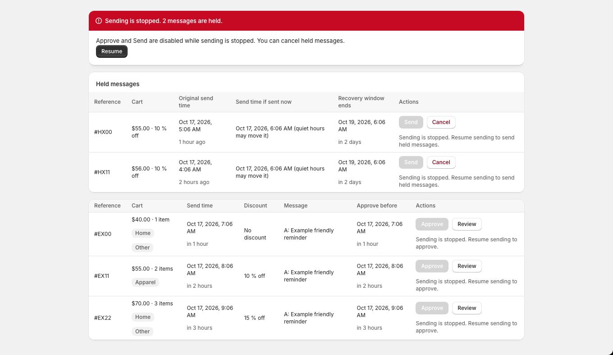Click the "1 hour ago" text in row #HX00
Image resolution: width=613 pixels, height=355 pixels.
[x=192, y=142]
